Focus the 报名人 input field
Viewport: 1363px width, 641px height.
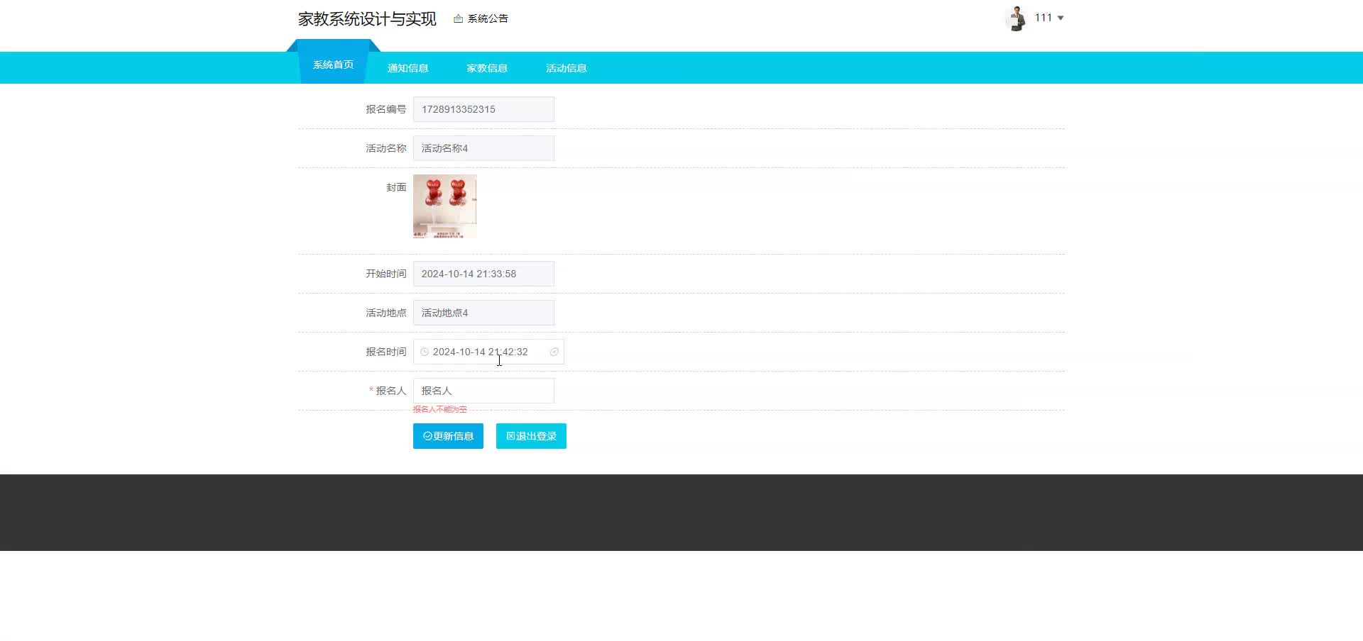[483, 391]
